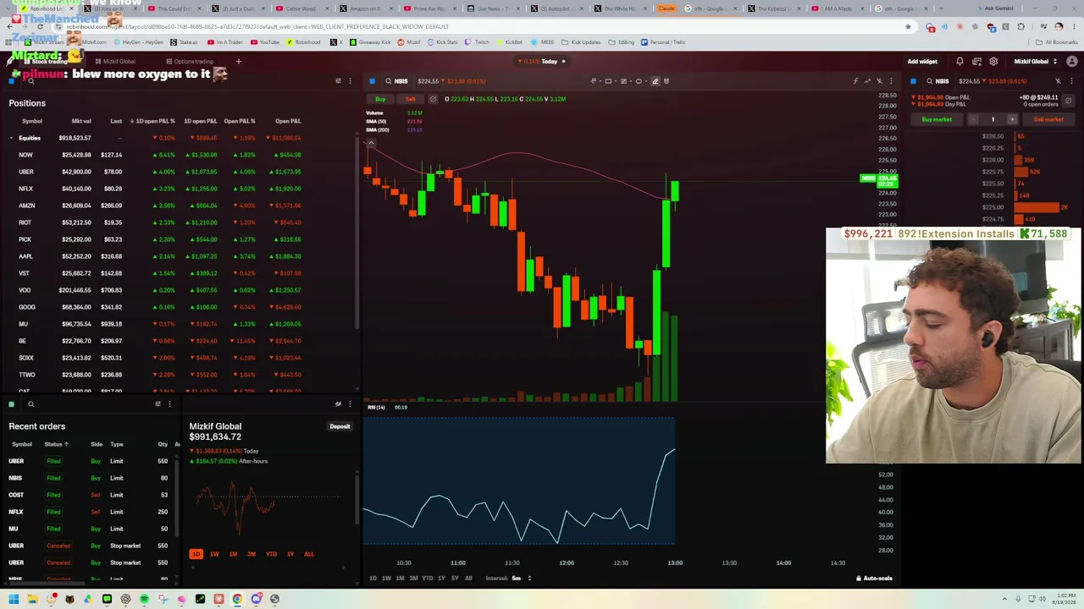Open the Positions widget three-dot menu
This screenshot has width=1084, height=609.
350,81
